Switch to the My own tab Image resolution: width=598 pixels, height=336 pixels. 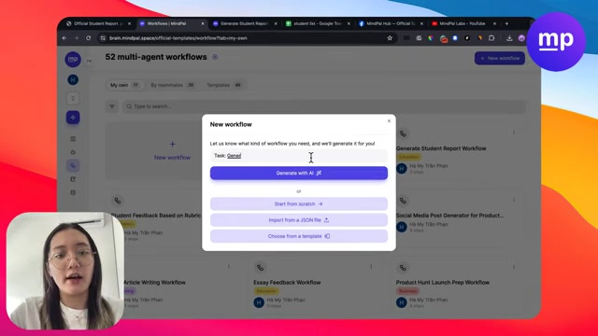pyautogui.click(x=124, y=85)
